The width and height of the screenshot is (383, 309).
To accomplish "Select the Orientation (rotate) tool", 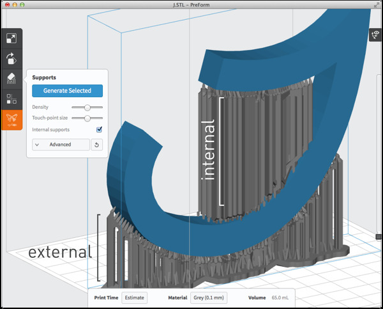I will click(11, 58).
